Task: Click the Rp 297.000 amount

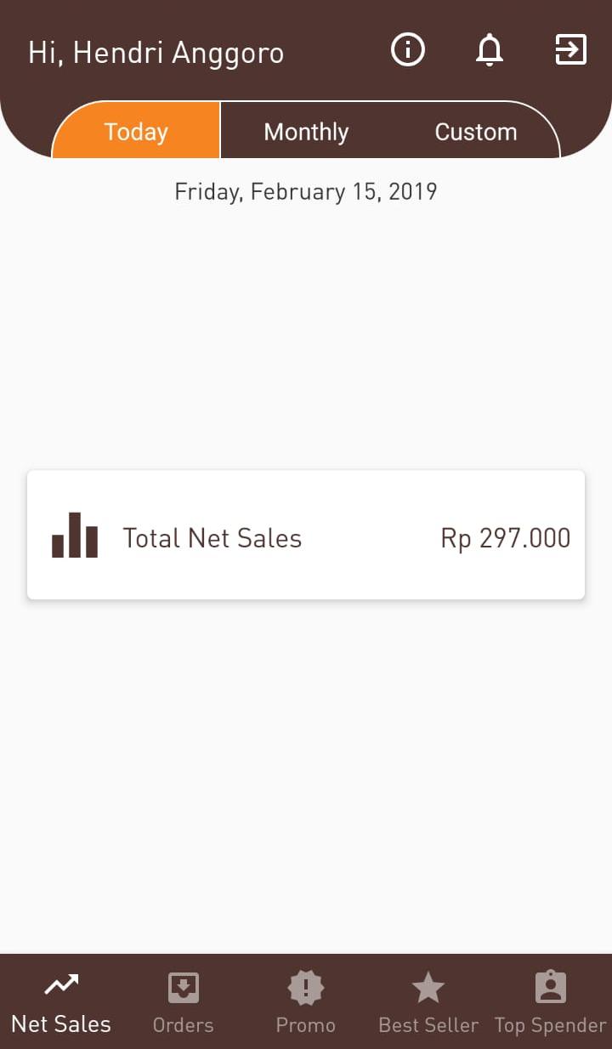Action: point(505,538)
